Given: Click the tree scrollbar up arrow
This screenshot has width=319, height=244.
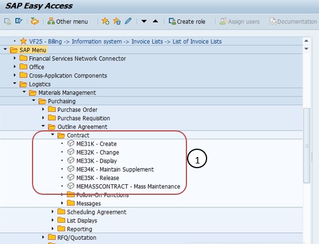Looking at the screenshot, I should pos(306,41).
